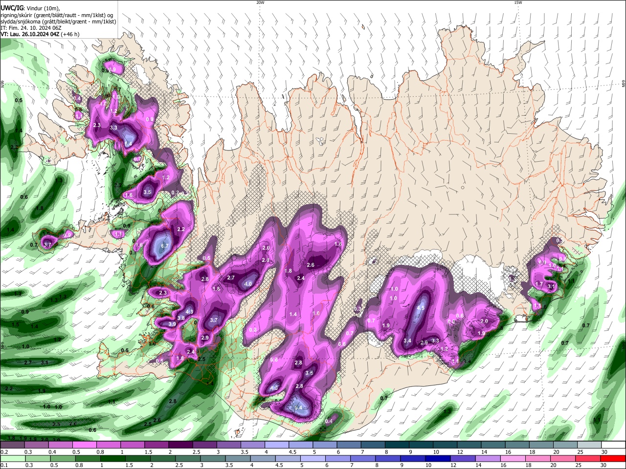This screenshot has height=469, width=626.
Task: Click the dark navy swatch between 10 and 12 in the lower legend
Action: click(437, 458)
